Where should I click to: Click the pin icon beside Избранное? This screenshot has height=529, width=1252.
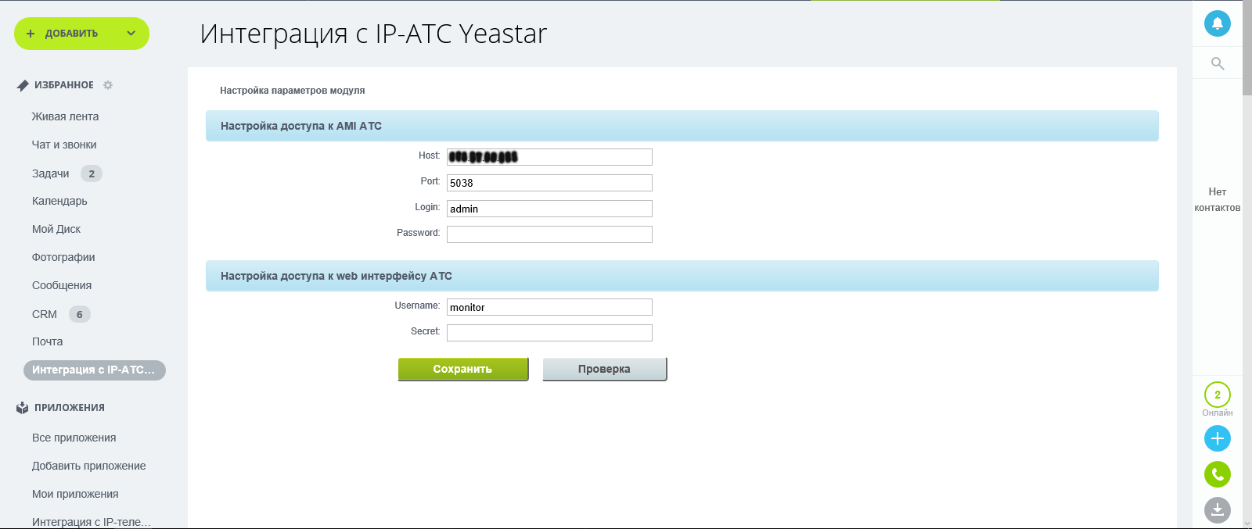tap(23, 85)
